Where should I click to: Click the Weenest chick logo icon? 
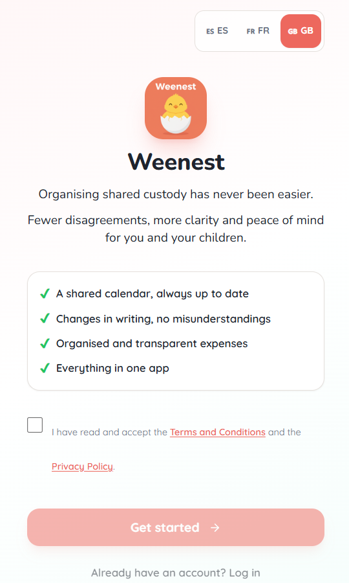[x=176, y=108]
